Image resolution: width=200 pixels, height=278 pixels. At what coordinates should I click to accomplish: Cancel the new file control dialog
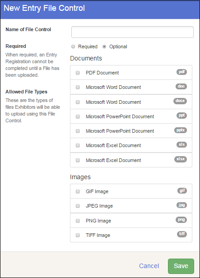point(149,266)
